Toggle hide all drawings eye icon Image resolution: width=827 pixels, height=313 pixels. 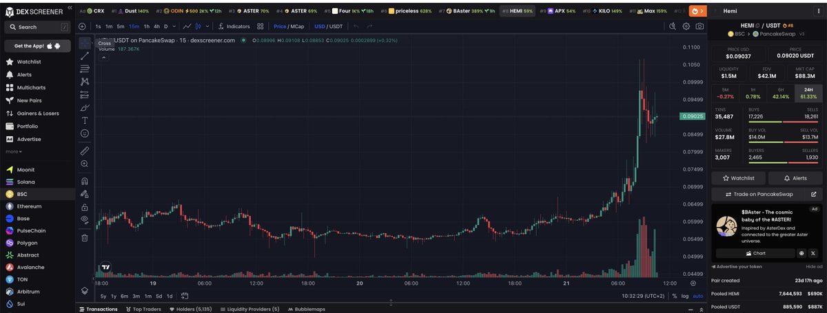coord(85,220)
